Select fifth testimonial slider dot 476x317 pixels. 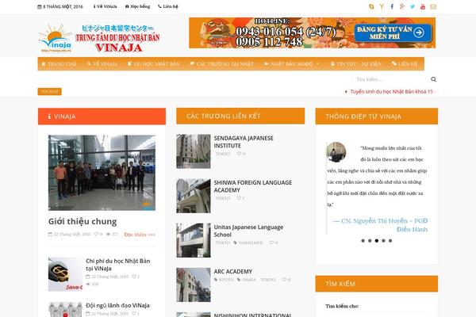[x=390, y=241]
